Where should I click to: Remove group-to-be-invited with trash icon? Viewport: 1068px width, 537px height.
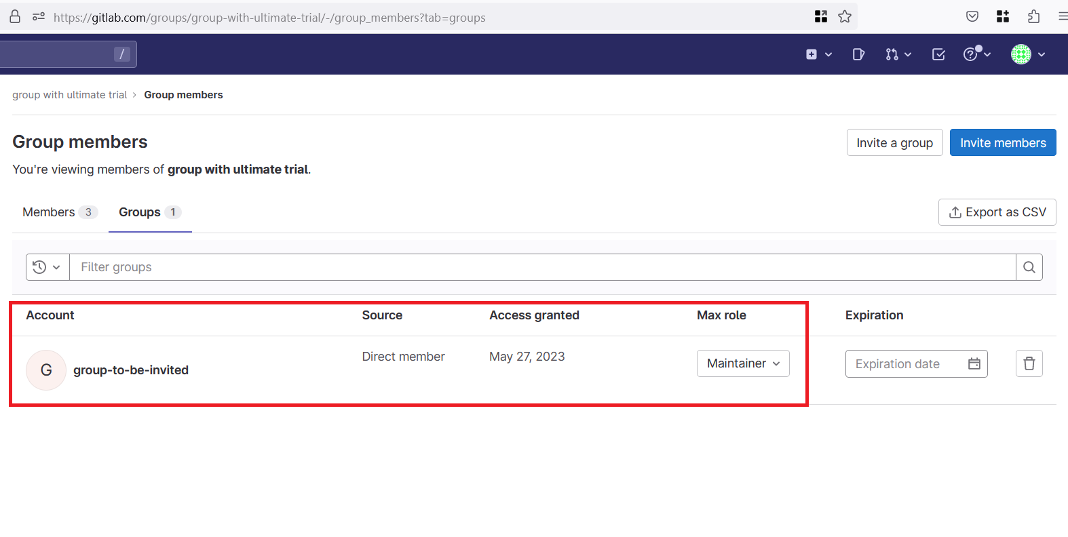coord(1029,363)
